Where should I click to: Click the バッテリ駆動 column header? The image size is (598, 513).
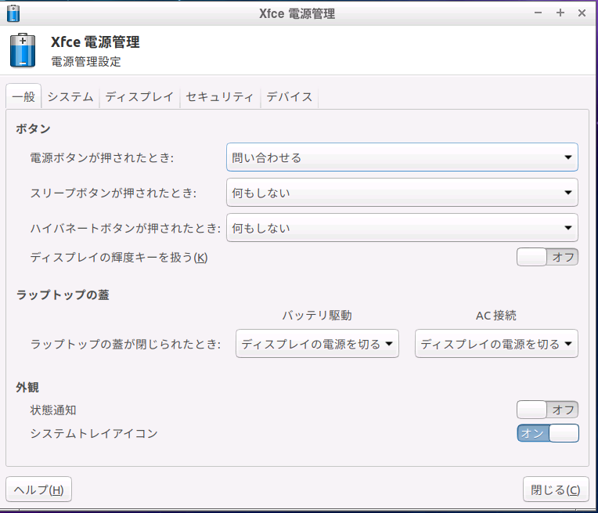pyautogui.click(x=317, y=316)
